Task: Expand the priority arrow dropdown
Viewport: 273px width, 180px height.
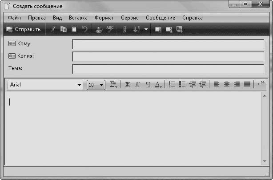Action: (146, 30)
